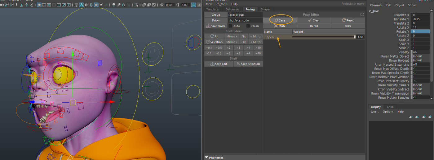Screen dimensions: 434x160
Task: Turn on use all lights bulb icon
Action: pyautogui.click(x=101, y=5)
